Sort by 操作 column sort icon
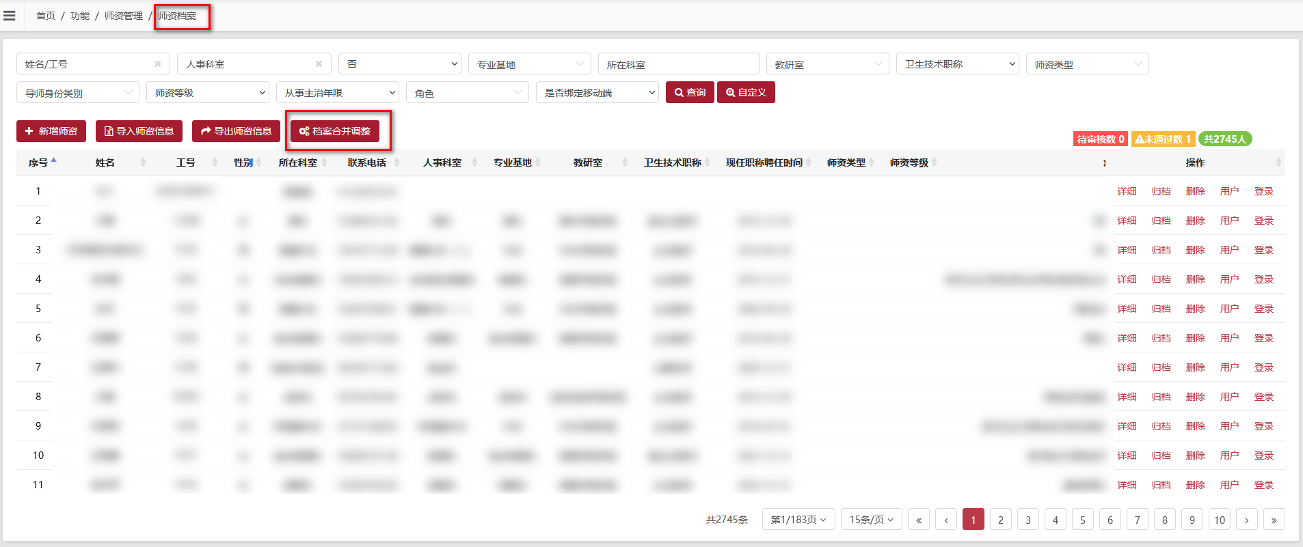The image size is (1303, 547). 1278,163
